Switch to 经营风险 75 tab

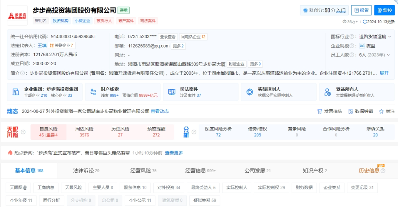click(143, 171)
